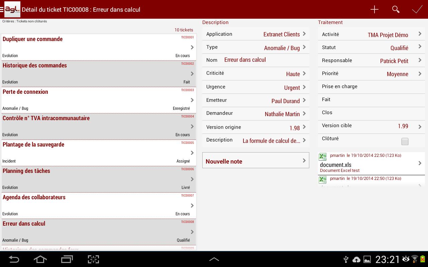Tap the checkmark icon to validate

tap(417, 9)
